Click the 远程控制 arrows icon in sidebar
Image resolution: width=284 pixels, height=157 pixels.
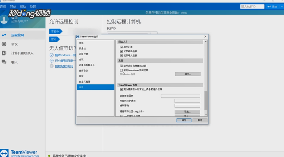pos(4,35)
